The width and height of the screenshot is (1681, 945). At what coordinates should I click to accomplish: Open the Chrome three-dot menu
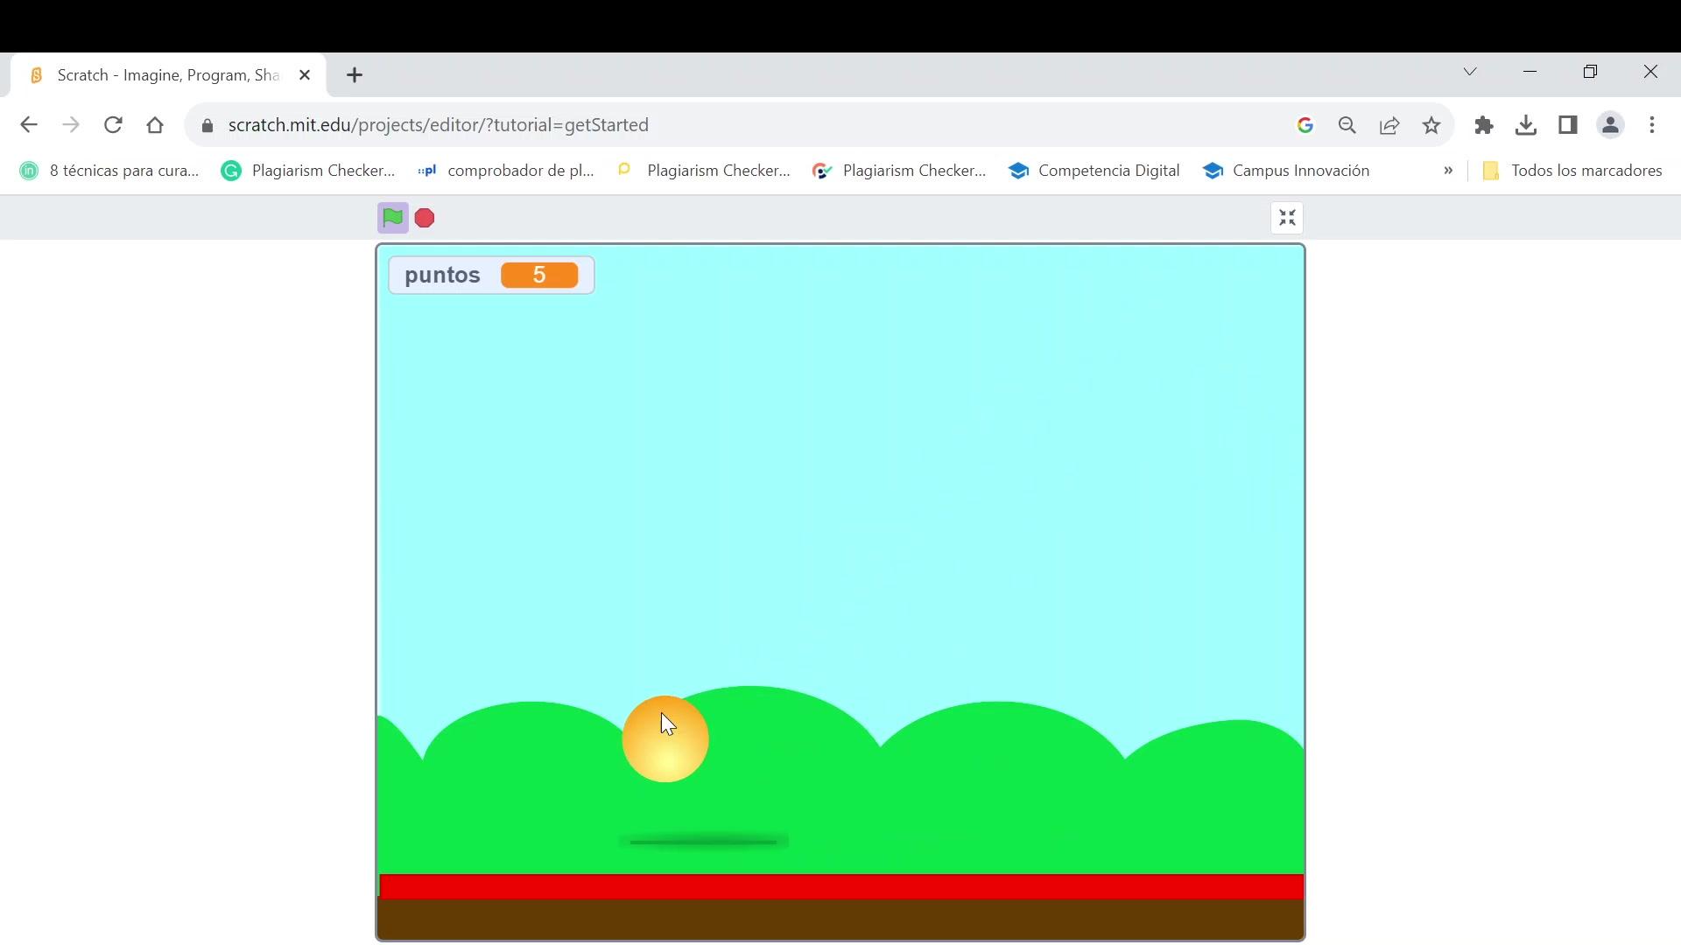(1652, 125)
